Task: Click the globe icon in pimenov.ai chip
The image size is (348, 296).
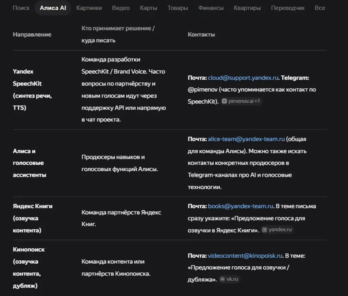Action: click(x=224, y=101)
